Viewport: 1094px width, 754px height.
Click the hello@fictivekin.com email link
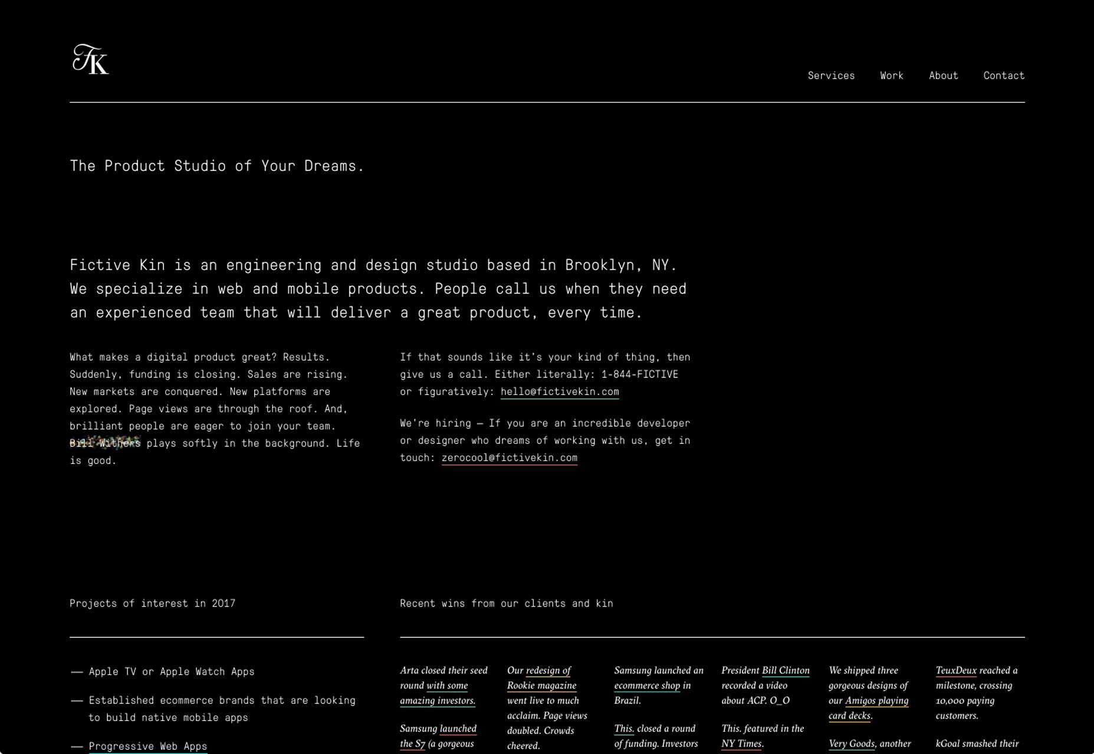click(x=560, y=391)
